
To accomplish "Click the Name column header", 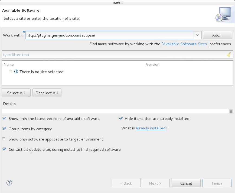I will pyautogui.click(x=9, y=64).
